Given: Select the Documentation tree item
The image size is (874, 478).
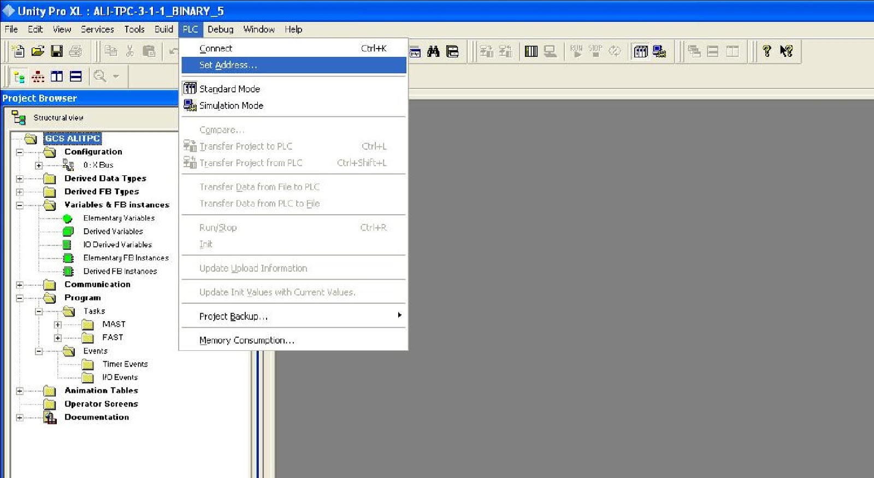Looking at the screenshot, I should [97, 417].
